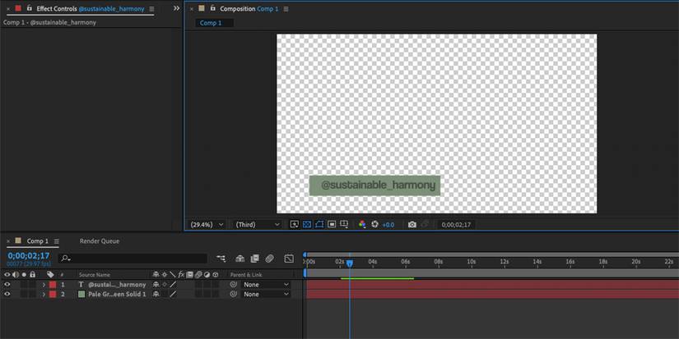Click the composition mini-flowchart icon
The width and height of the screenshot is (679, 339).
[221, 259]
